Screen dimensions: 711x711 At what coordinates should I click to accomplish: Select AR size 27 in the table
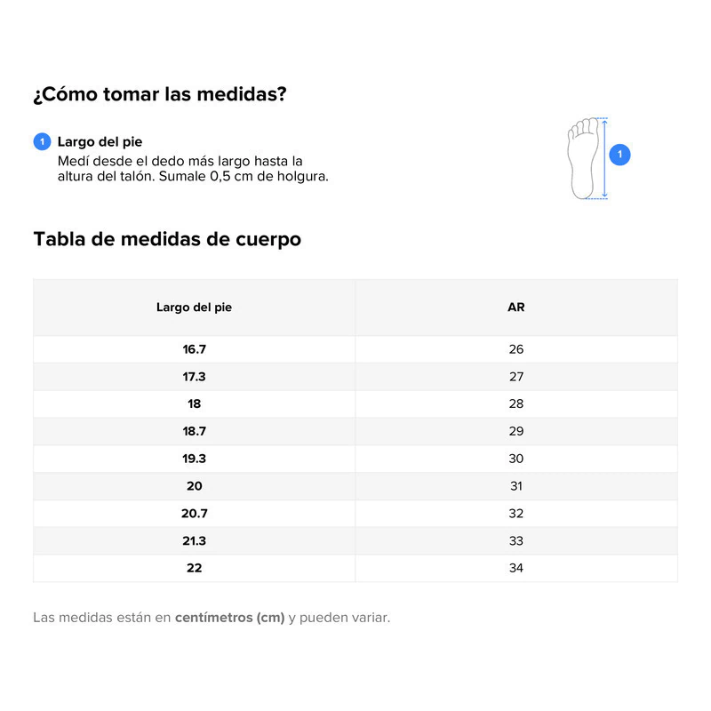516,377
